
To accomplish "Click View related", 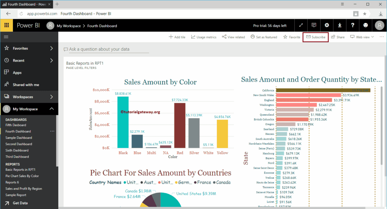I will pos(233,37).
